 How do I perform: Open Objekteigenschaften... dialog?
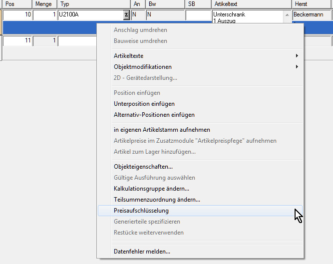(143, 167)
